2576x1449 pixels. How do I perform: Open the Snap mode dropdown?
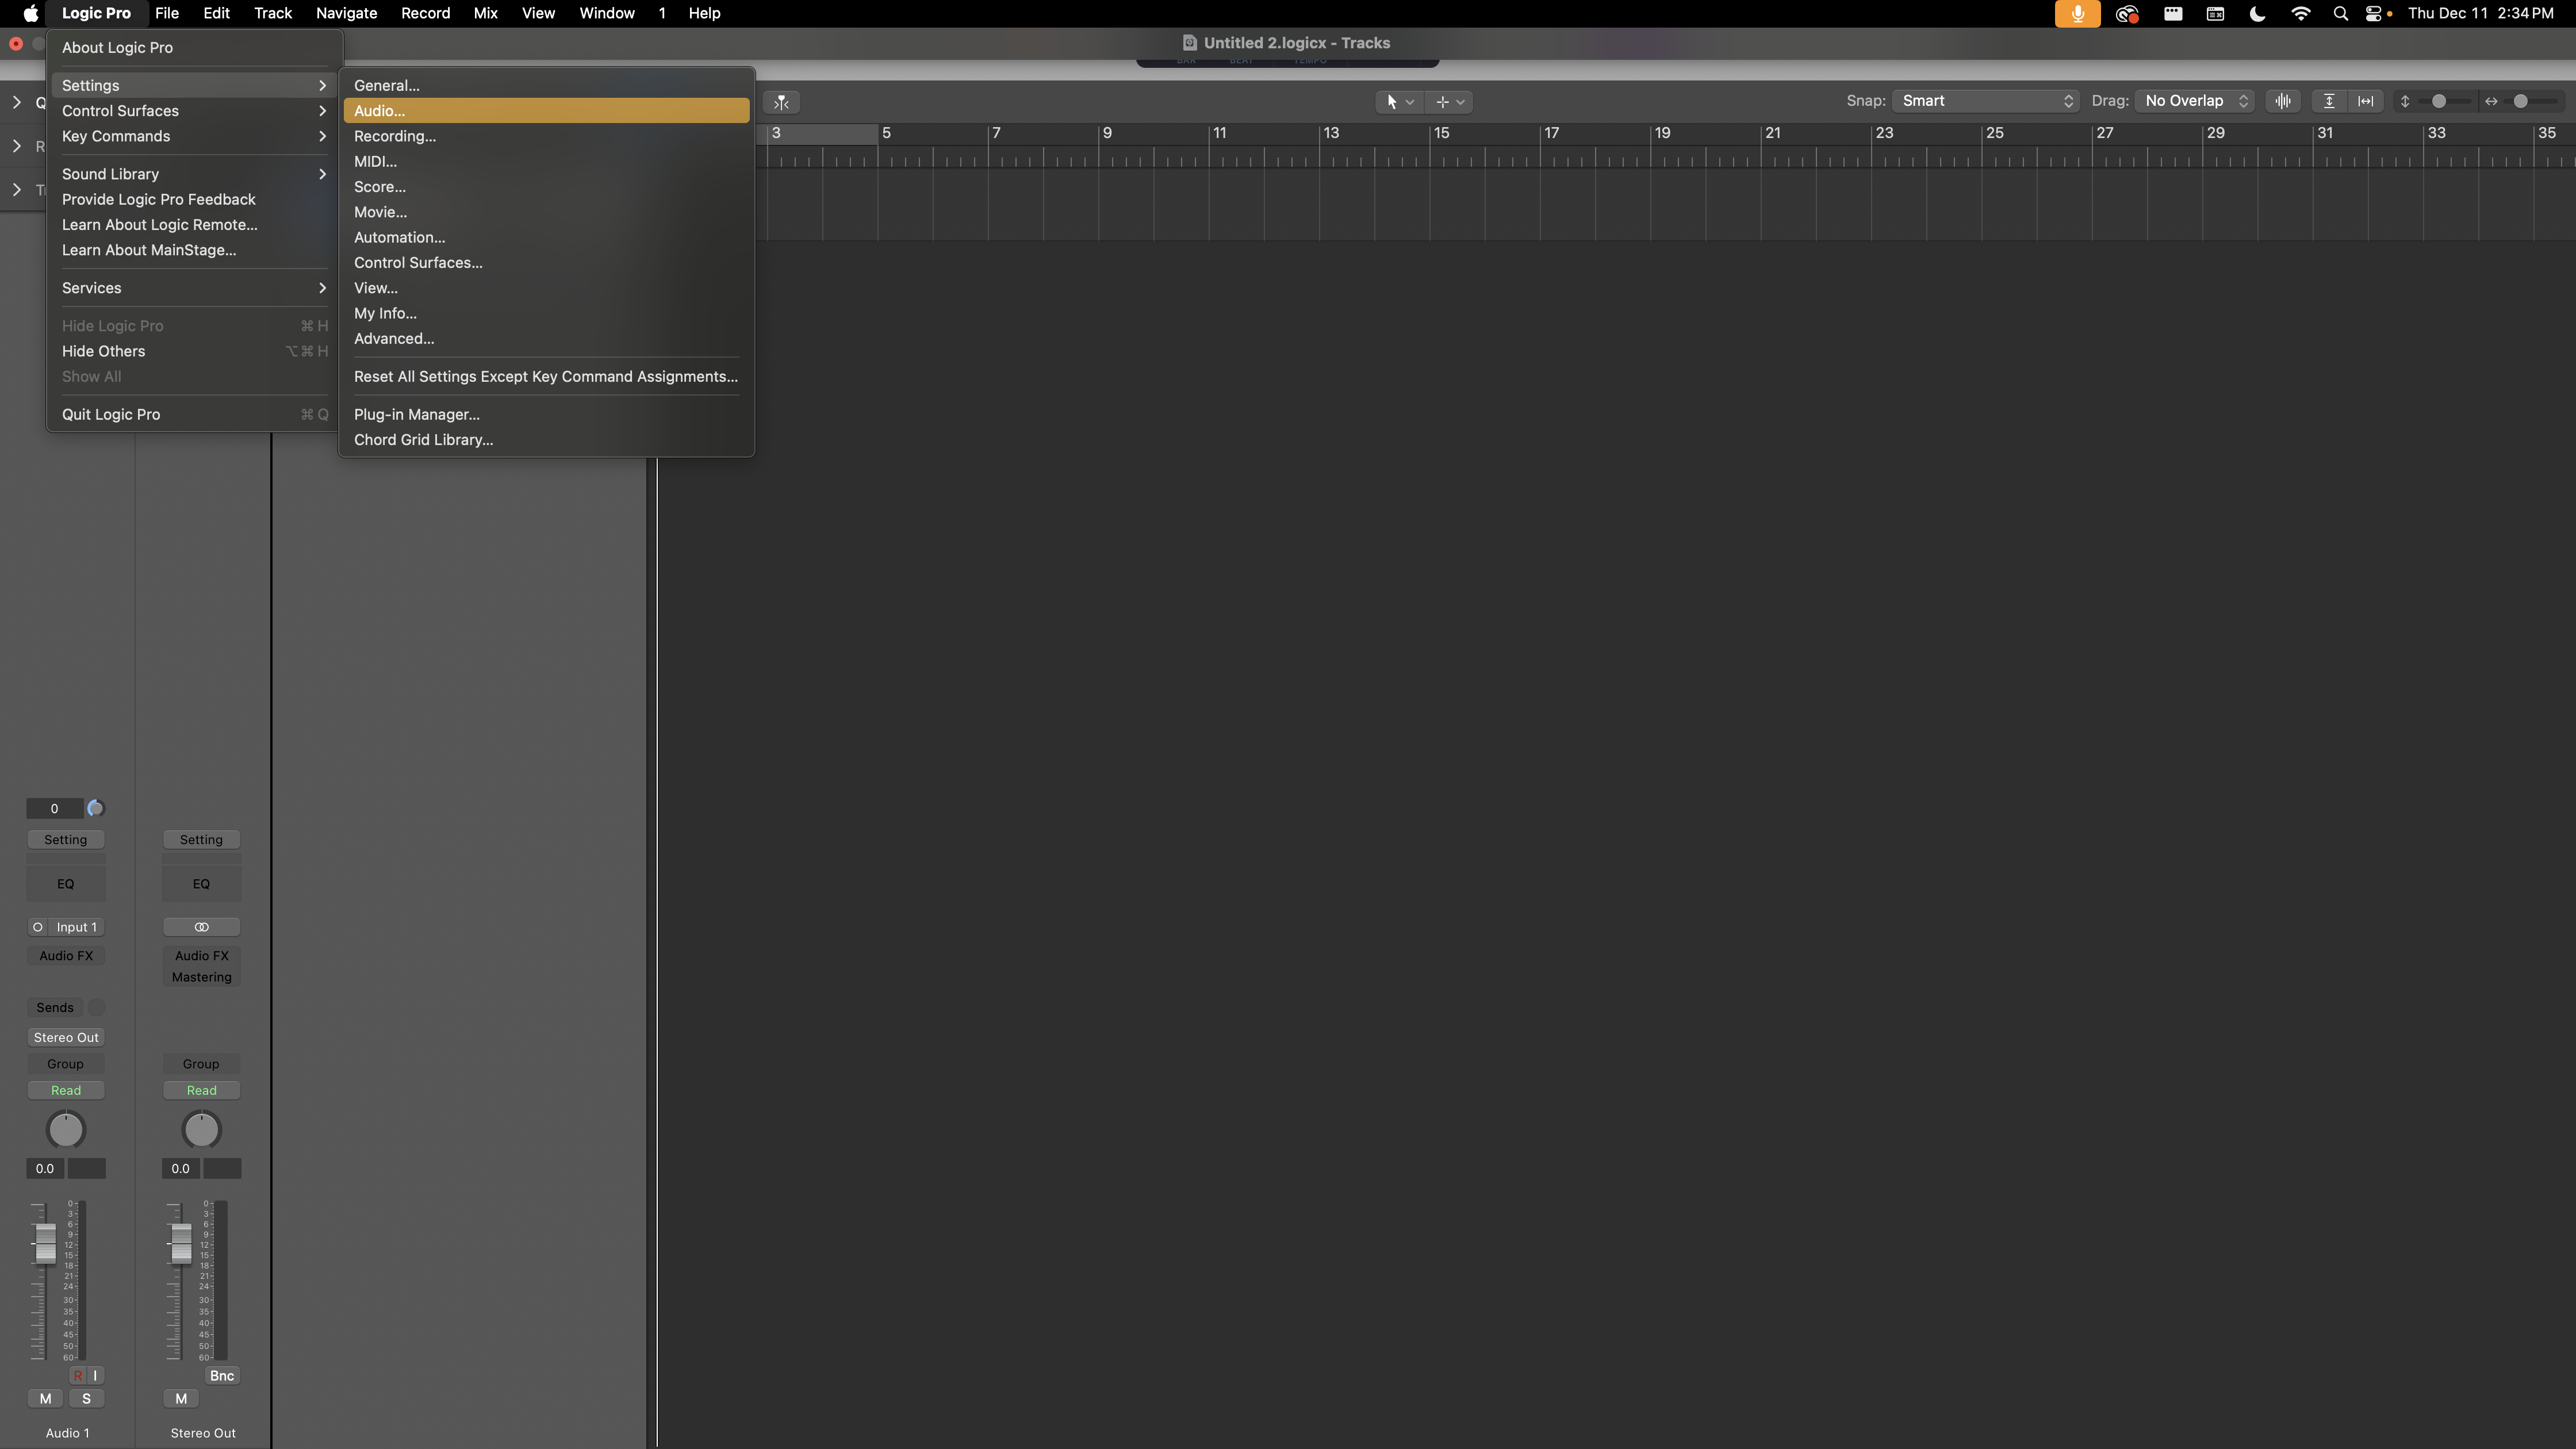1985,101
